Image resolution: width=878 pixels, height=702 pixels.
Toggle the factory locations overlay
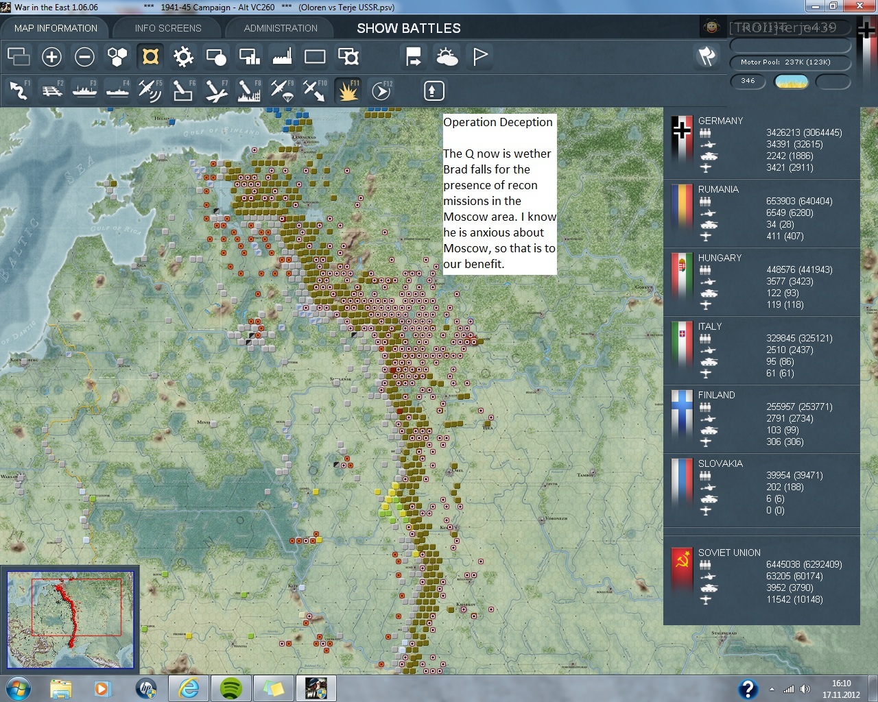click(x=282, y=56)
